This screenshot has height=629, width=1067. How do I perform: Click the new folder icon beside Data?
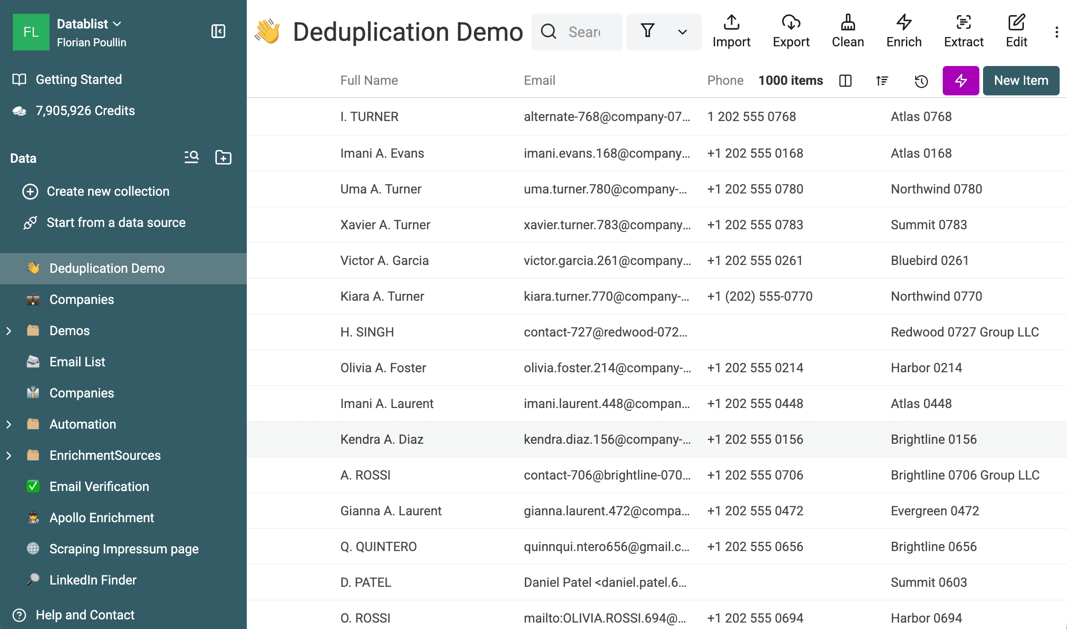pyautogui.click(x=223, y=157)
